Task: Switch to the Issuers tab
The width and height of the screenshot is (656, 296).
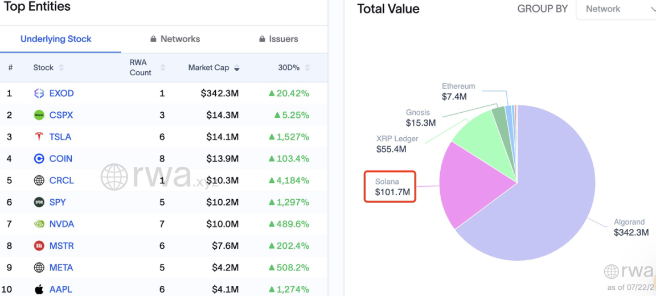Action: click(278, 39)
